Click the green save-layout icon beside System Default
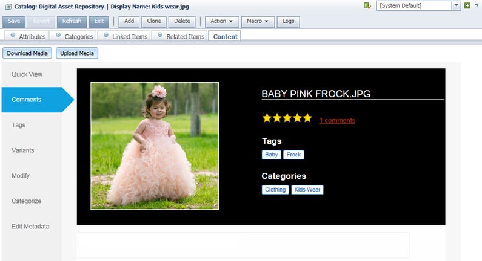 (x=367, y=6)
